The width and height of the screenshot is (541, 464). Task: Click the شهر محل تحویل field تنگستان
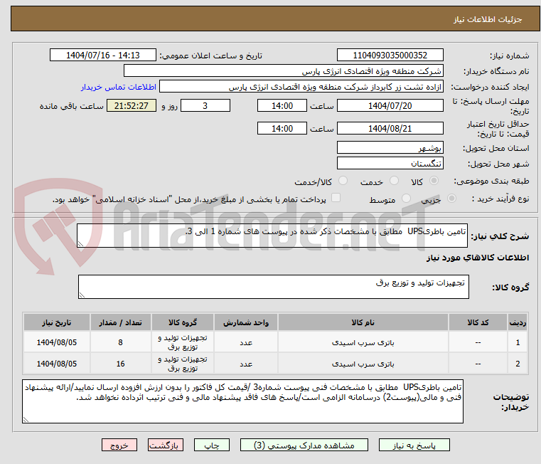tap(390, 164)
